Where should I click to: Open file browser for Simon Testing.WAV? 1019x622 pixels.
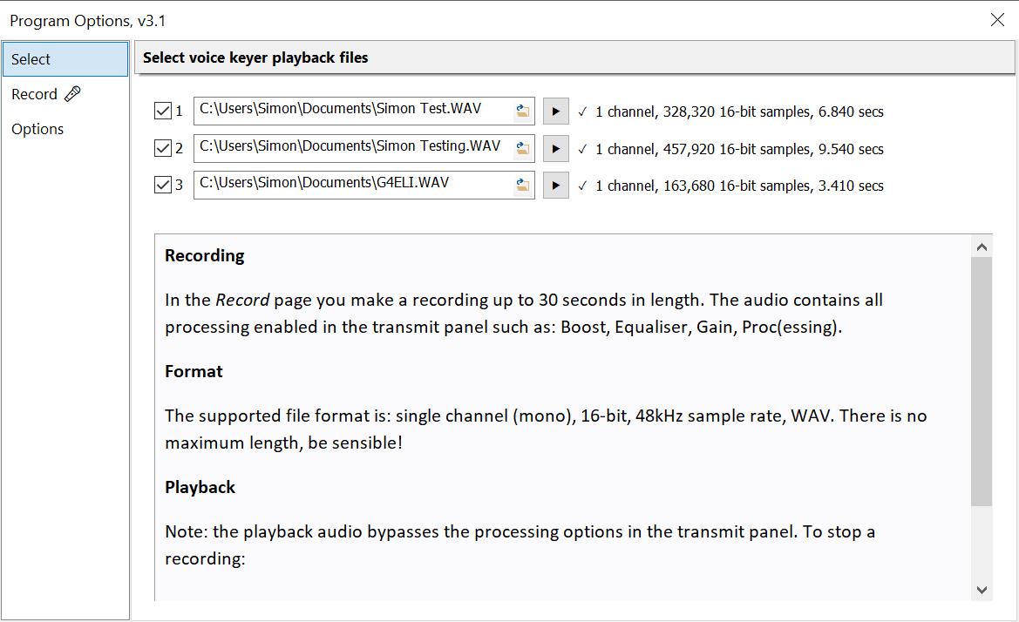[522, 148]
